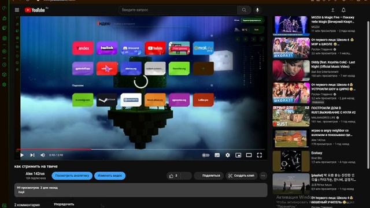Open the player settings gear
This screenshot has width=370, height=208.
pyautogui.click(x=228, y=155)
